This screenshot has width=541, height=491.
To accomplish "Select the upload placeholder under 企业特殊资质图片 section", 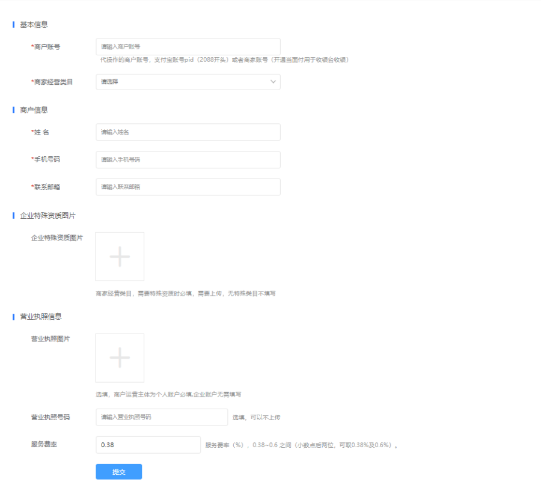I will [x=119, y=256].
